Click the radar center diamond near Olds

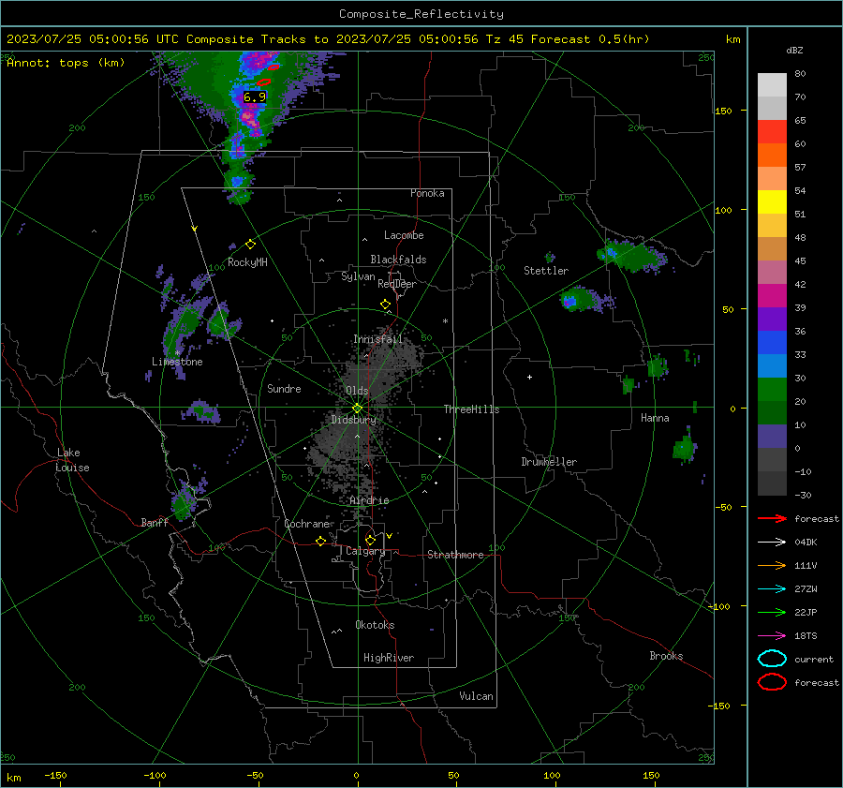pos(357,408)
